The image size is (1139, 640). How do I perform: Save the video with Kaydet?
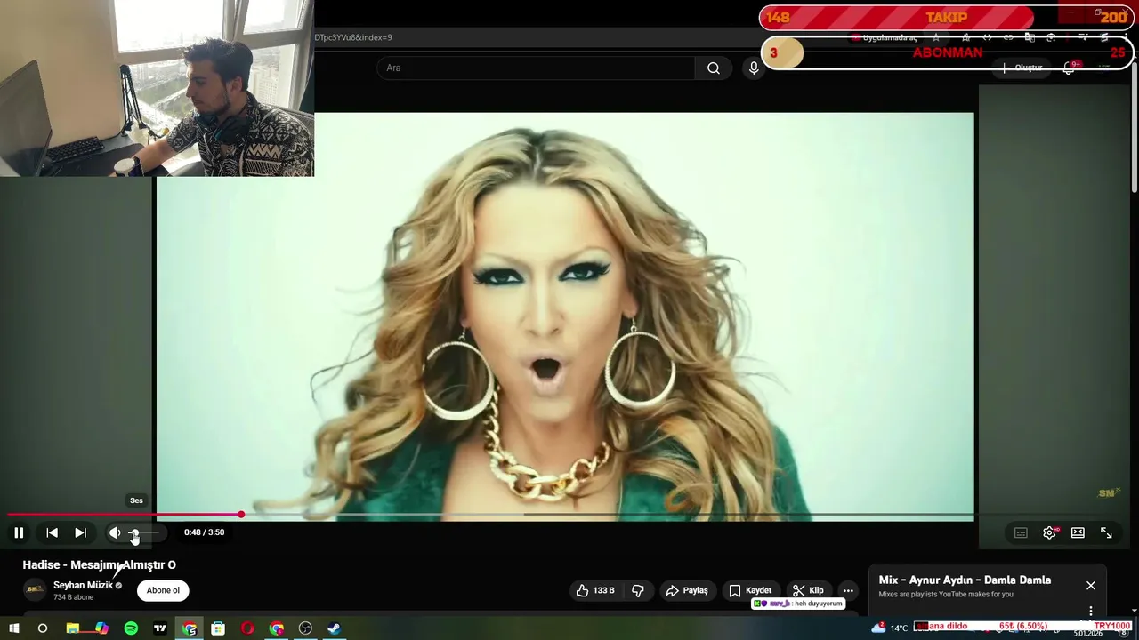point(750,590)
